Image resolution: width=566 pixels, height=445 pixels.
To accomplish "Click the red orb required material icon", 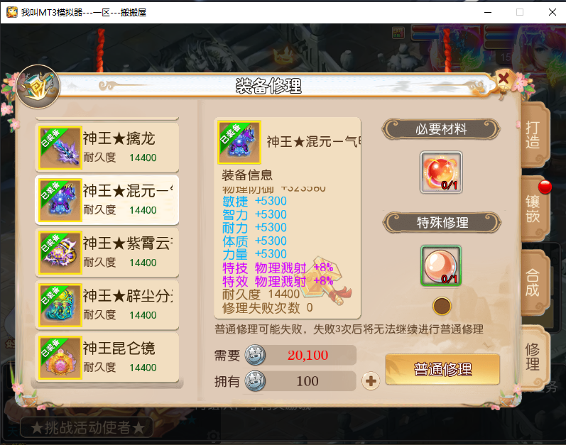I will click(441, 172).
